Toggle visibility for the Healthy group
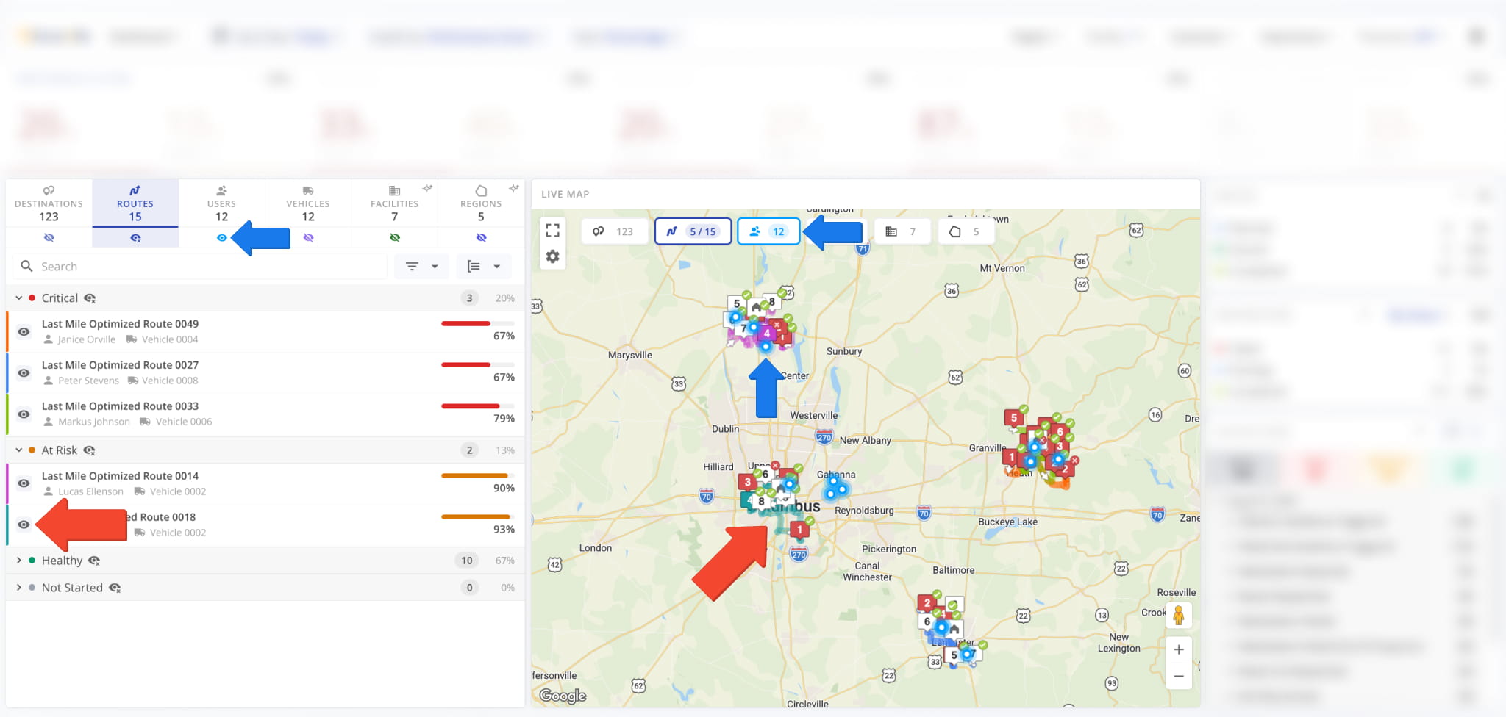 click(x=94, y=561)
